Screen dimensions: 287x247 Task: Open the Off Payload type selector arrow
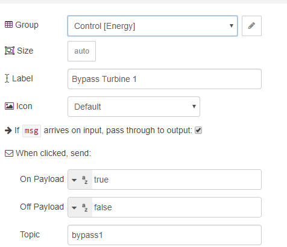pos(74,208)
